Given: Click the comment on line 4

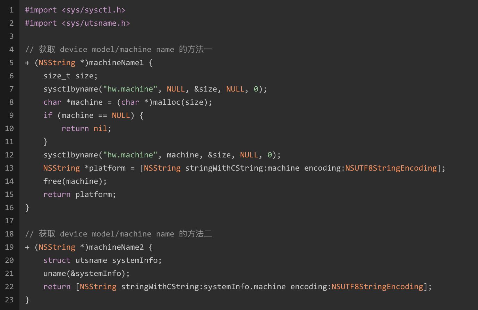Looking at the screenshot, I should point(118,50).
